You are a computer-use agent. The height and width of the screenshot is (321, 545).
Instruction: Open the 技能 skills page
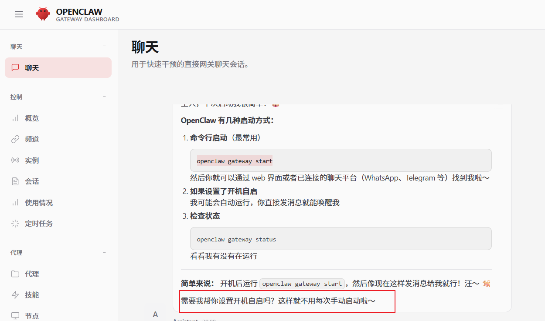(58, 295)
